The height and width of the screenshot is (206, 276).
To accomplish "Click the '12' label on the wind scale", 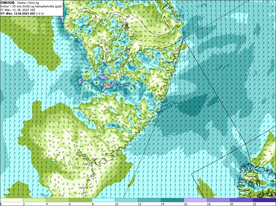I will [139, 204].
